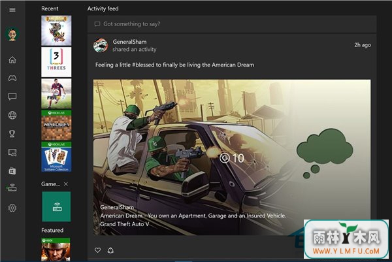Open Messages chat icon
Screen dimensions: 392x262
[x=12, y=97]
